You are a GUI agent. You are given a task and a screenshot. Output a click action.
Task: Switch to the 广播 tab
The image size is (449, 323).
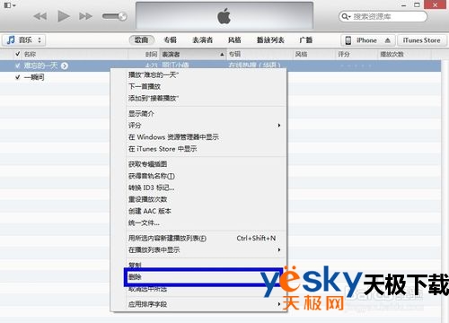[306, 39]
